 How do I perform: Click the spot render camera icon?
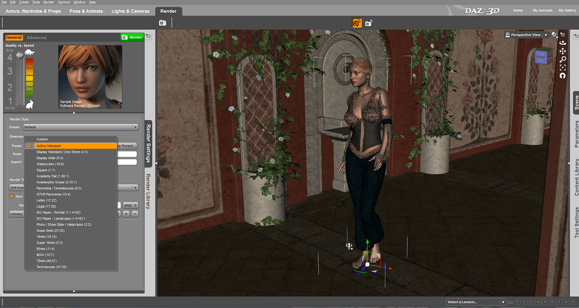pyautogui.click(x=369, y=23)
